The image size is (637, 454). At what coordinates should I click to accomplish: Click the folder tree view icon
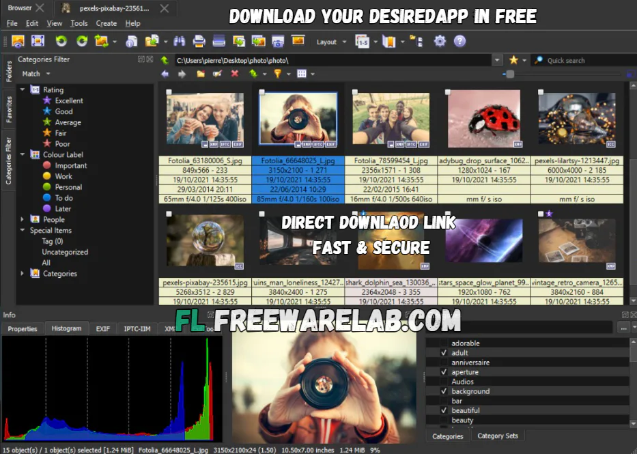point(416,41)
